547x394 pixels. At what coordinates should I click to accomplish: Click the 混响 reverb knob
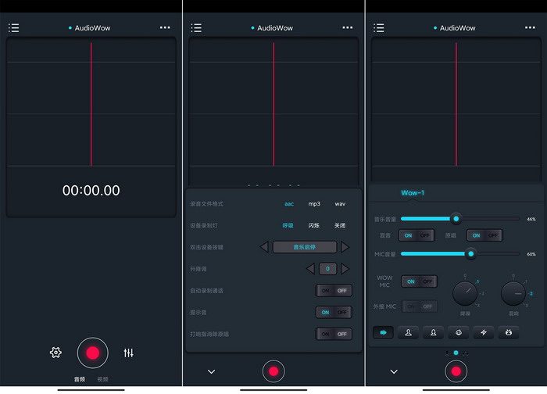pyautogui.click(x=513, y=294)
